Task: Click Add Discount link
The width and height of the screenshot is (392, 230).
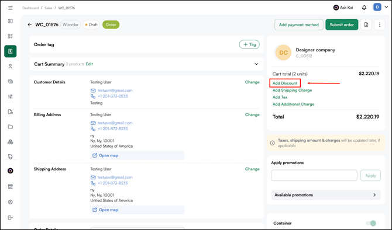Action: click(x=285, y=83)
